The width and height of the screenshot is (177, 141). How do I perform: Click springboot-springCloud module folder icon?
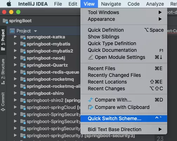[23, 108]
